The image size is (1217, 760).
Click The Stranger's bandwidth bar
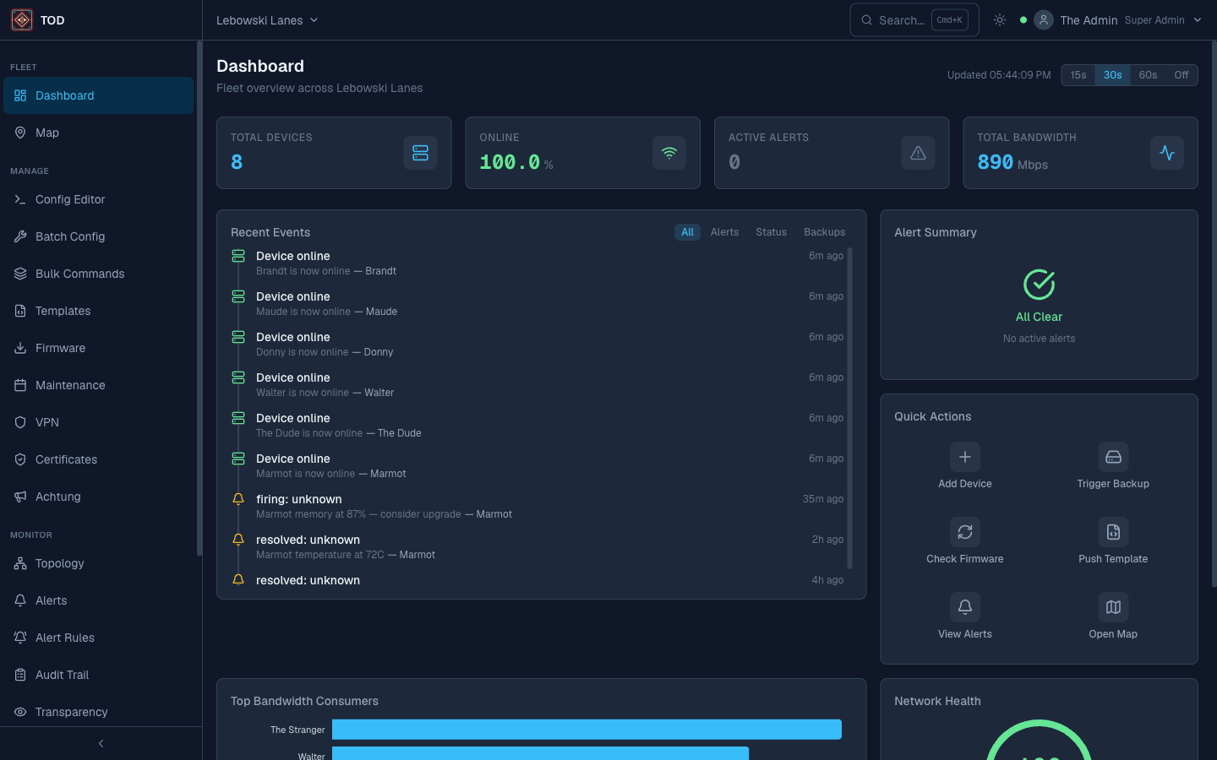tap(586, 729)
